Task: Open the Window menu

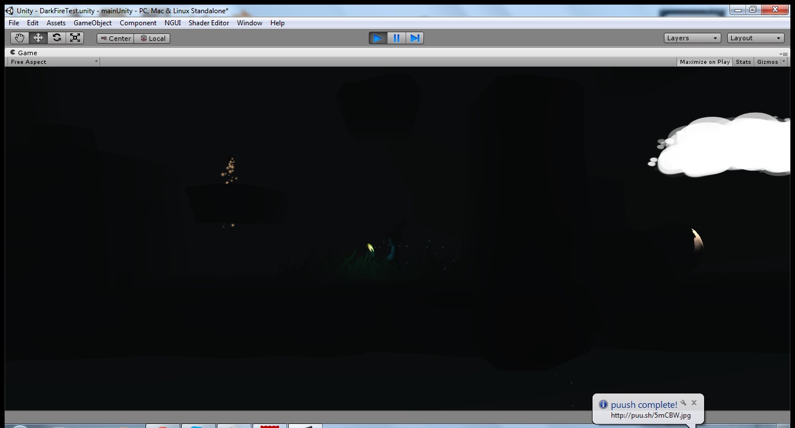Action: click(x=250, y=23)
